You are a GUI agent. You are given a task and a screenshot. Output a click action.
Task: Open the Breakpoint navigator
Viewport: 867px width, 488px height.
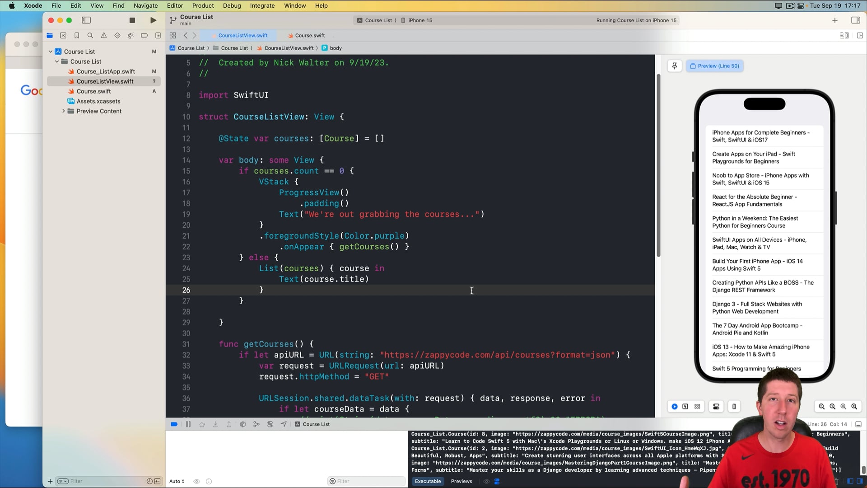[144, 35]
